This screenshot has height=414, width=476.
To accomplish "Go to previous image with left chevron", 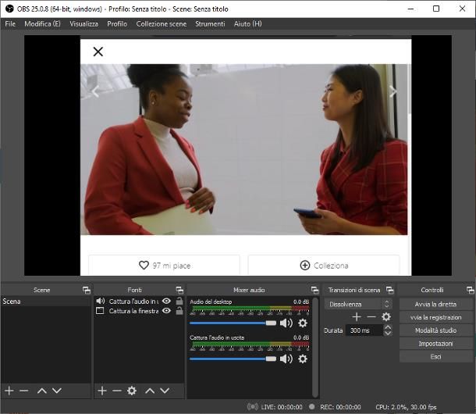I will [x=96, y=91].
